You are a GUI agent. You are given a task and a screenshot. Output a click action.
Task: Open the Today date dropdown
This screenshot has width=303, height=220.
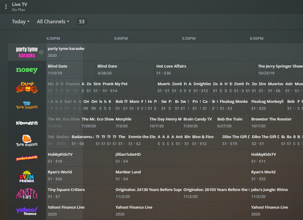tap(21, 22)
